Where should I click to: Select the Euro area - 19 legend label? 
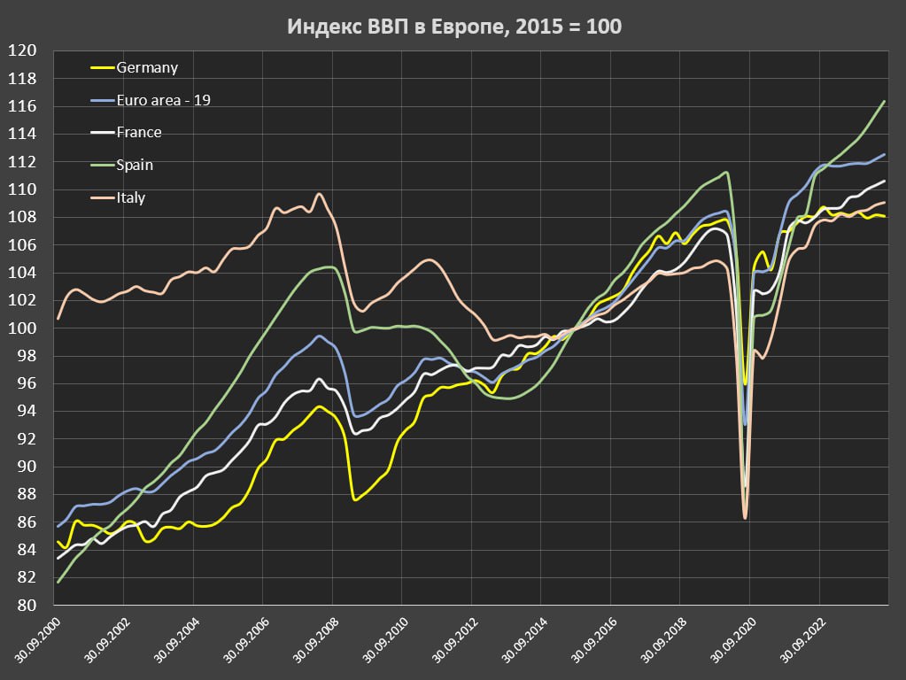click(163, 100)
